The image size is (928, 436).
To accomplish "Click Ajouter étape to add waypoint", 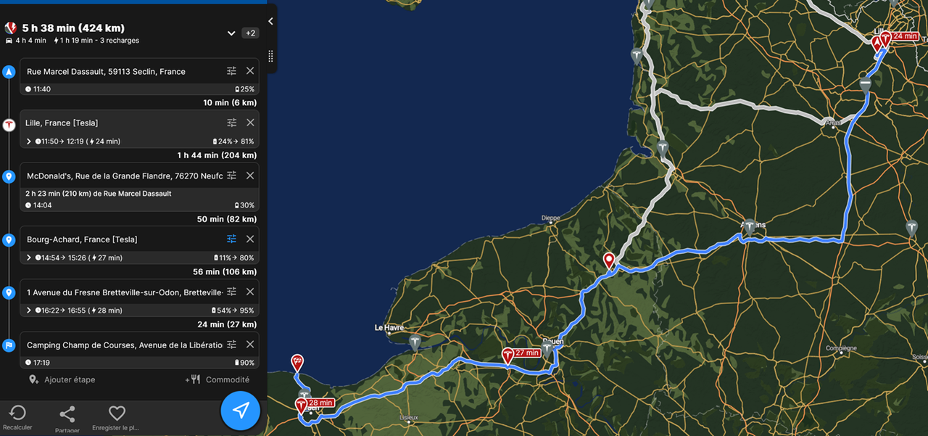I will click(x=62, y=379).
